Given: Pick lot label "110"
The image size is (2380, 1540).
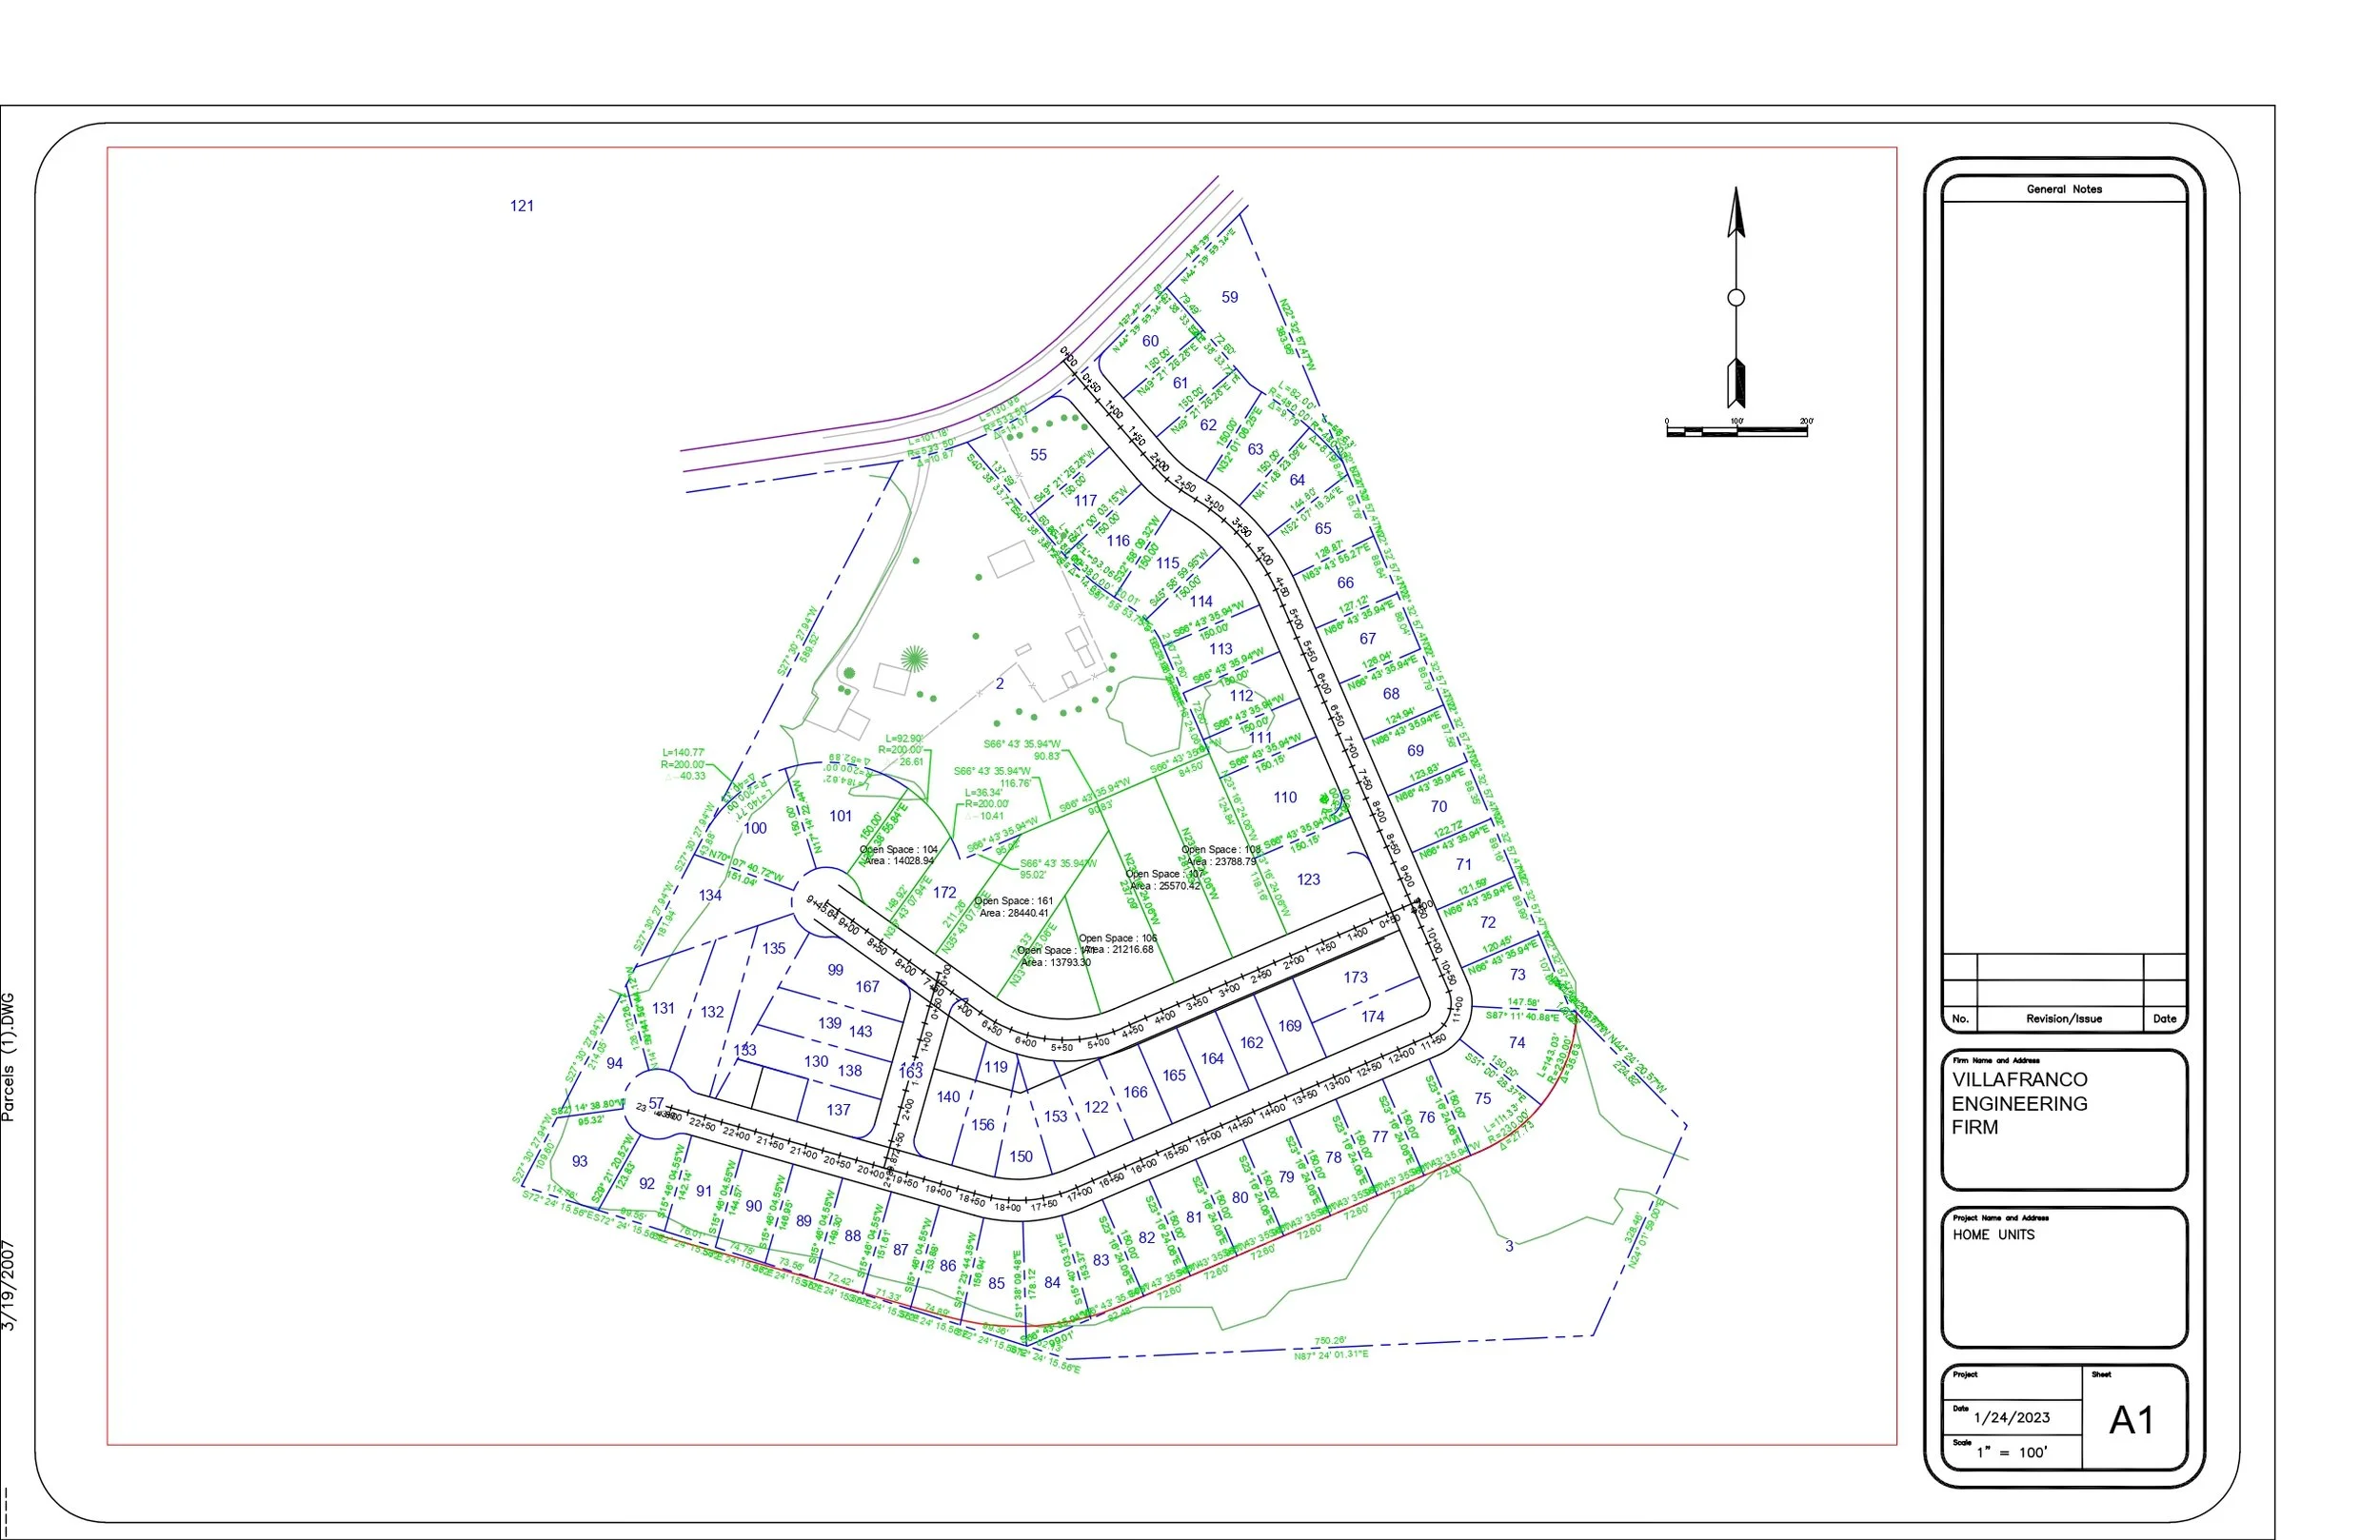Looking at the screenshot, I should pyautogui.click(x=1285, y=797).
